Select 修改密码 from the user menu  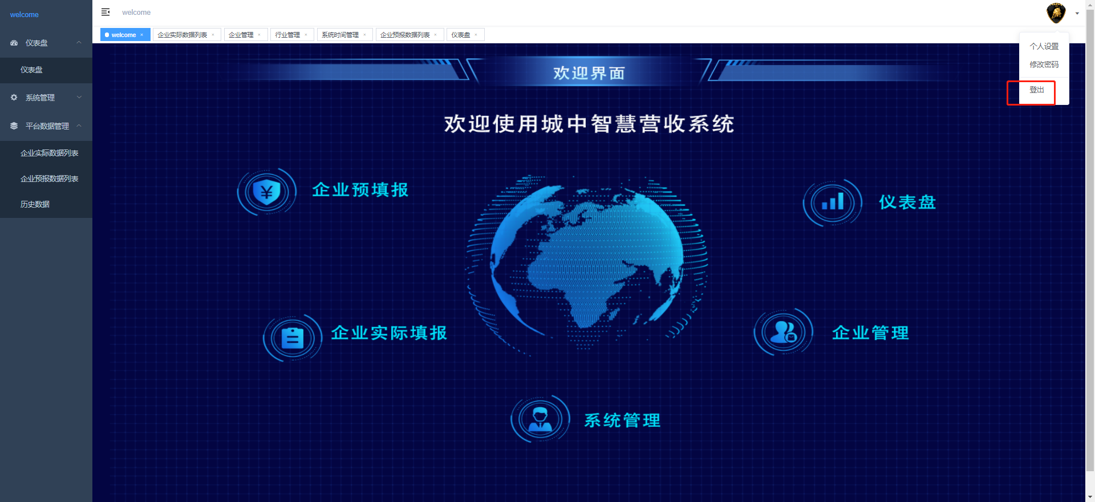(x=1044, y=64)
